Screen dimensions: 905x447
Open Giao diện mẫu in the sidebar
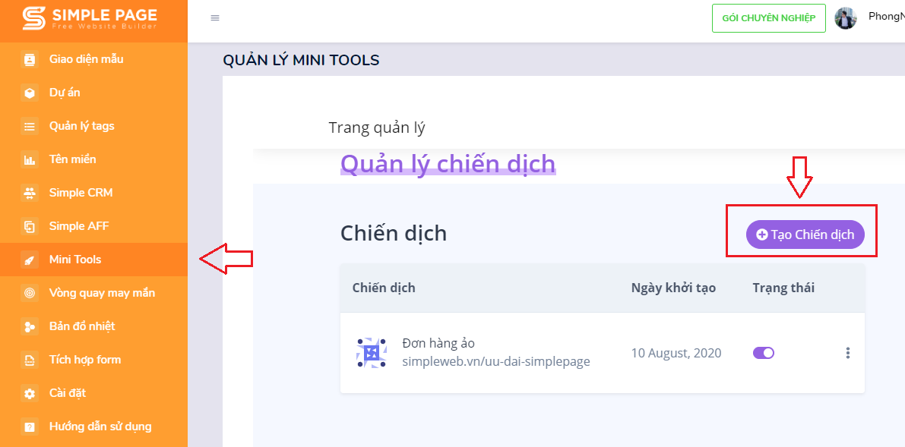[x=93, y=59]
